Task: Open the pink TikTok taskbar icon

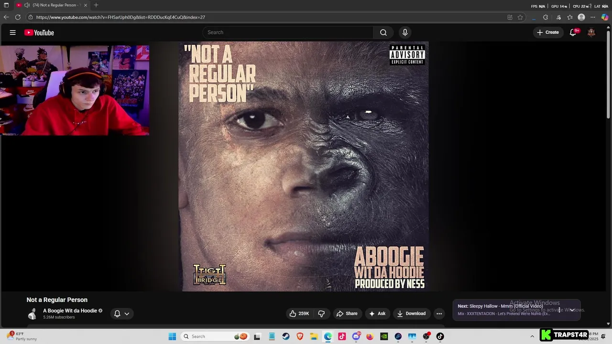Action: pyautogui.click(x=342, y=336)
